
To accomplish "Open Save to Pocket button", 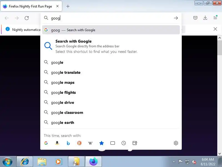I will point(195,18).
